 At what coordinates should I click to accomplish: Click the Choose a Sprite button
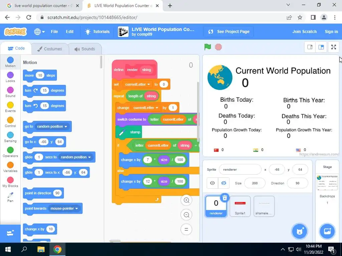pos(300,231)
